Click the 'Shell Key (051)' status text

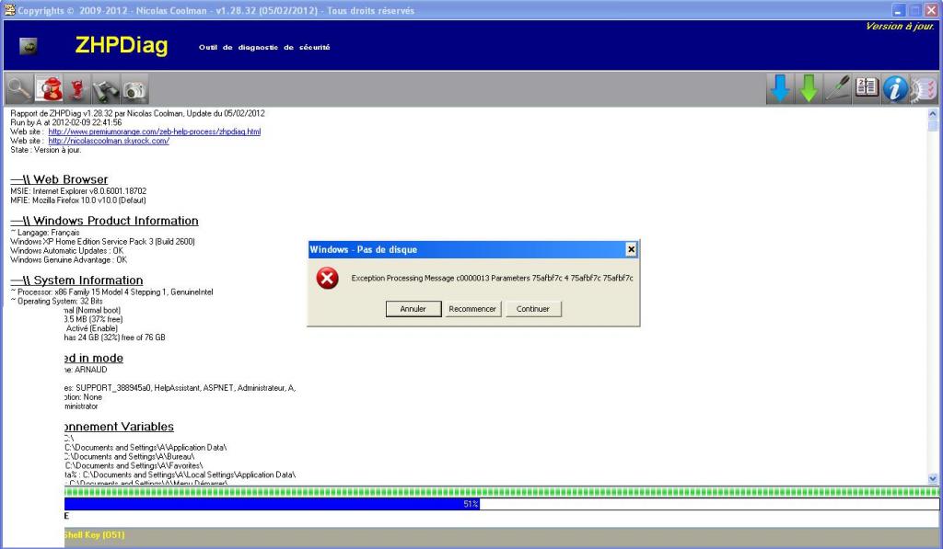(x=95, y=534)
